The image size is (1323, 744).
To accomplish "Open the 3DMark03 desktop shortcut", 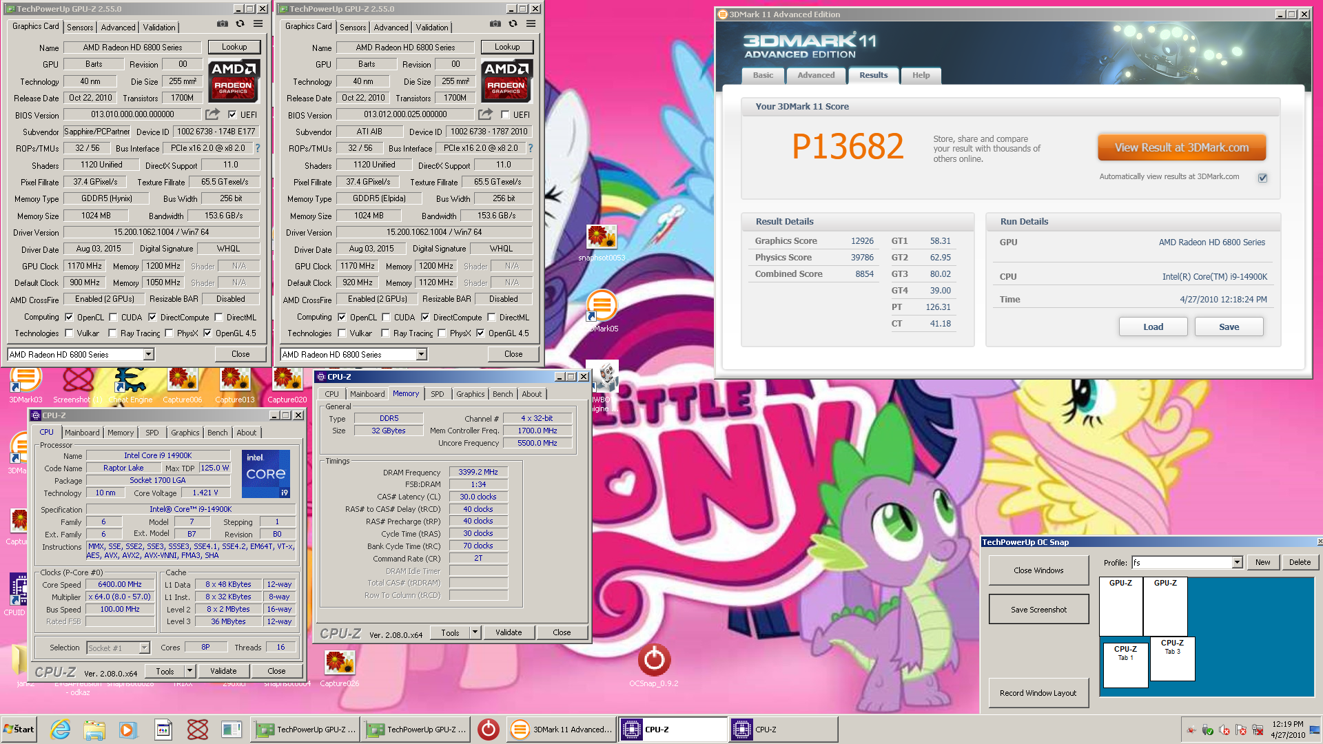I will click(25, 384).
